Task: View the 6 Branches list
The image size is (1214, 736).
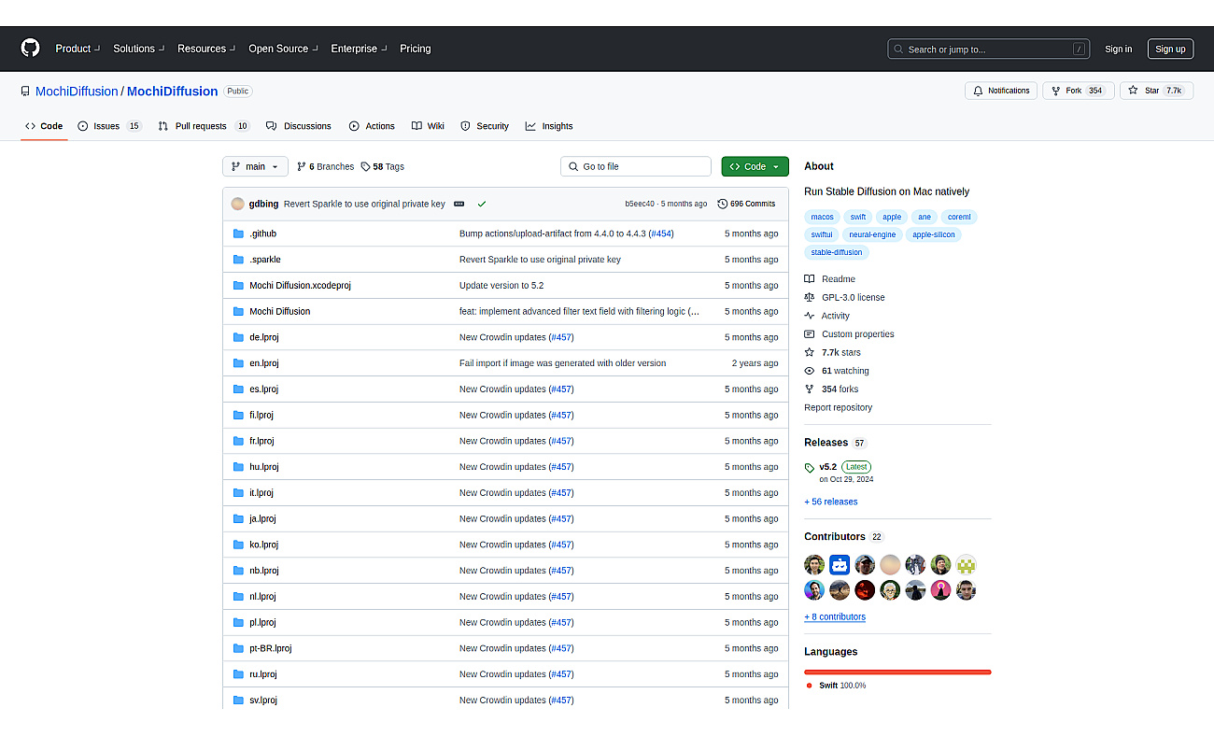Action: (325, 166)
